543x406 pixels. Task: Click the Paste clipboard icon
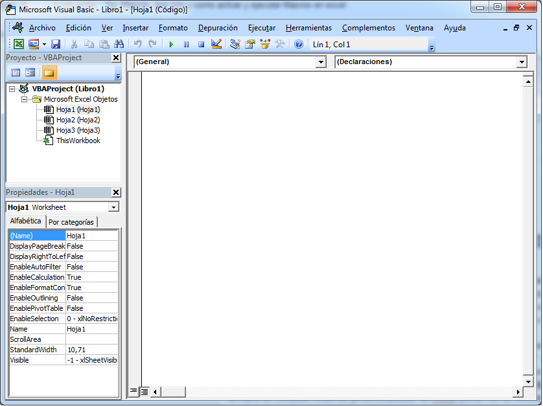pos(104,44)
